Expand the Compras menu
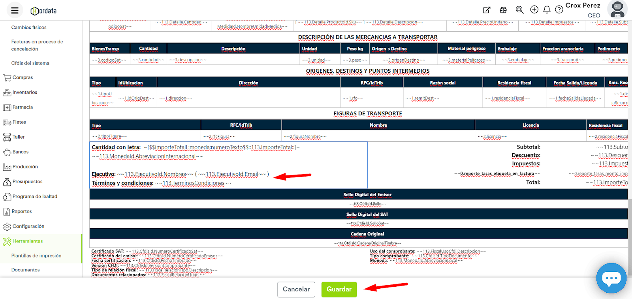 click(23, 77)
